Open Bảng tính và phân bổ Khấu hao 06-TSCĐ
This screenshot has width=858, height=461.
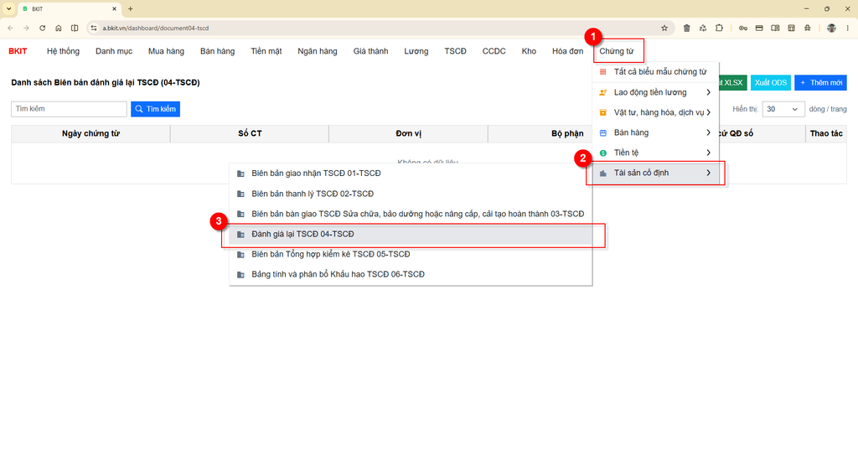411,274
